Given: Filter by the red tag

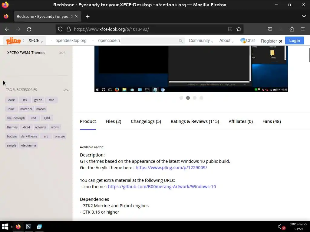Looking at the screenshot, I should pos(34,118).
